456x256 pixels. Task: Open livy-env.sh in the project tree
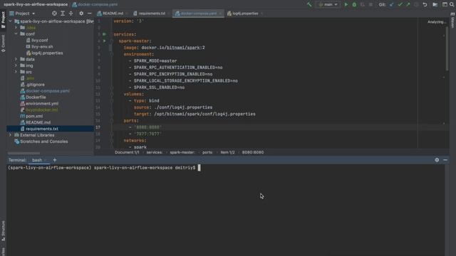tap(42, 47)
